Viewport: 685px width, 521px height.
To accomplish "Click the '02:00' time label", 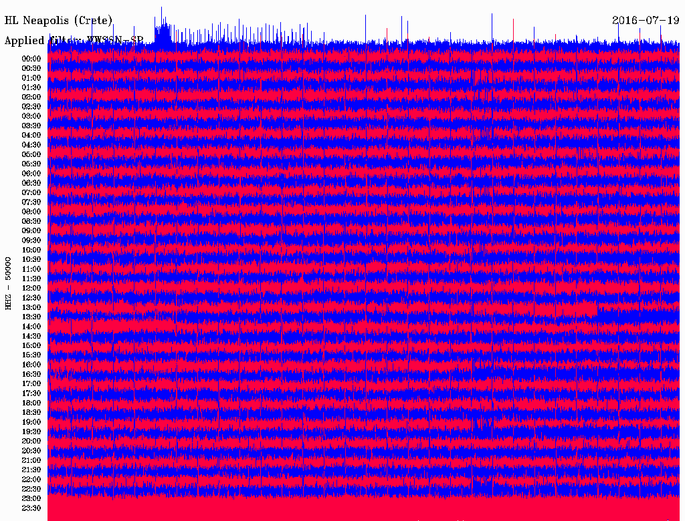I will [x=31, y=97].
